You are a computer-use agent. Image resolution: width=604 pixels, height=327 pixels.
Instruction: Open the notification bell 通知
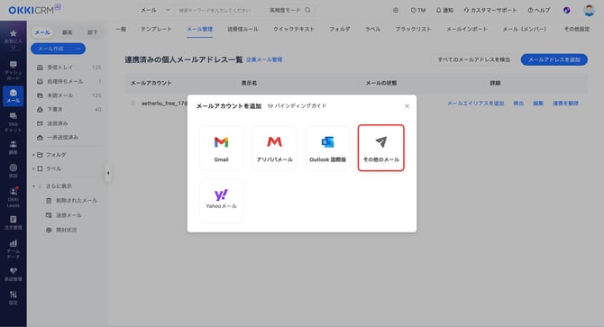pyautogui.click(x=444, y=10)
